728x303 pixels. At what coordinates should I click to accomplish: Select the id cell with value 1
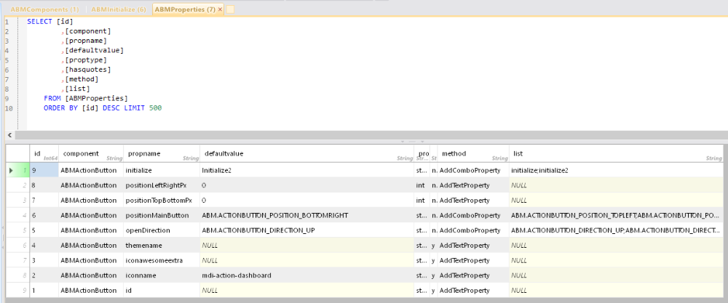(x=44, y=291)
